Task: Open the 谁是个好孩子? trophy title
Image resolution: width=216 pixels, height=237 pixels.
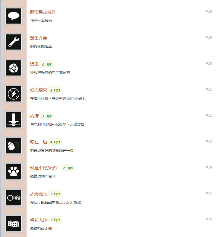Action: tap(44, 168)
